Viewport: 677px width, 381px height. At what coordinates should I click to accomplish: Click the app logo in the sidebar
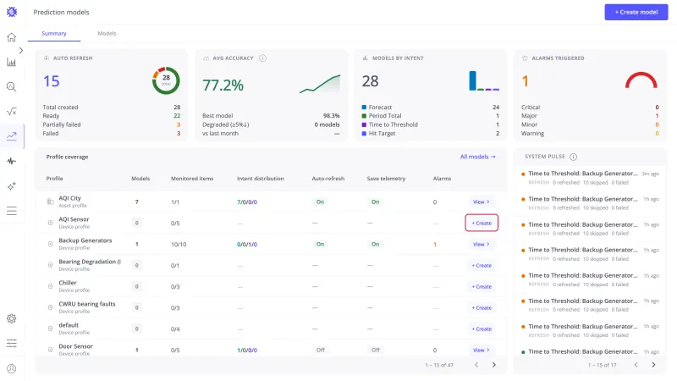(12, 12)
